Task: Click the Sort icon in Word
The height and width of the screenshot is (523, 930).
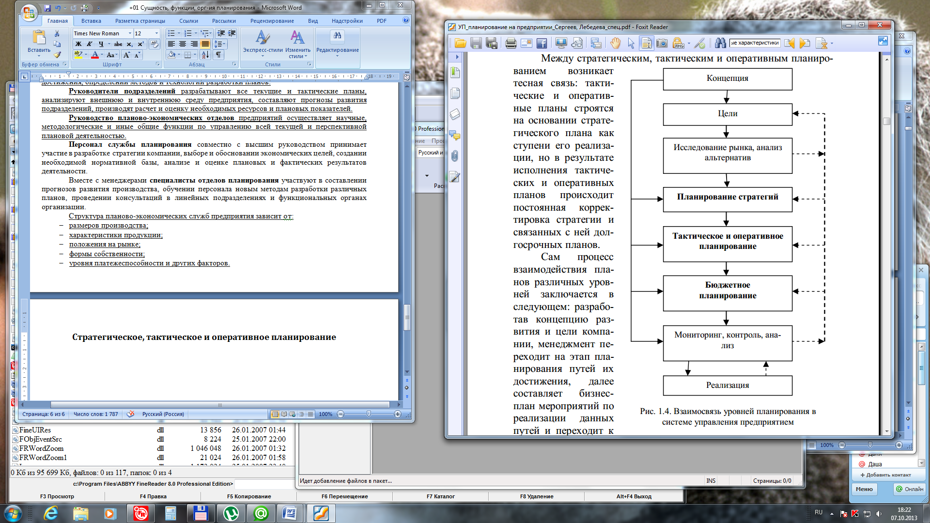Action: (x=205, y=55)
